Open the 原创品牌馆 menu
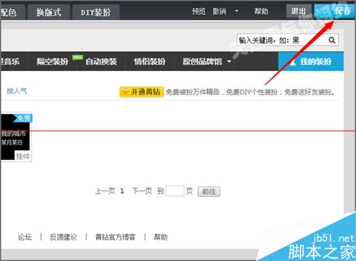The width and height of the screenshot is (356, 261). 202,62
